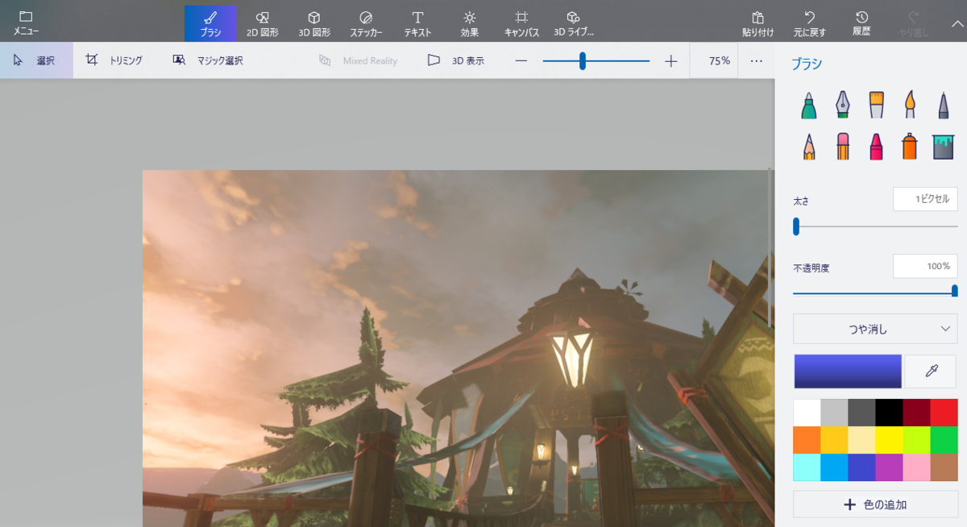Pick the bright red color swatch

pyautogui.click(x=944, y=413)
